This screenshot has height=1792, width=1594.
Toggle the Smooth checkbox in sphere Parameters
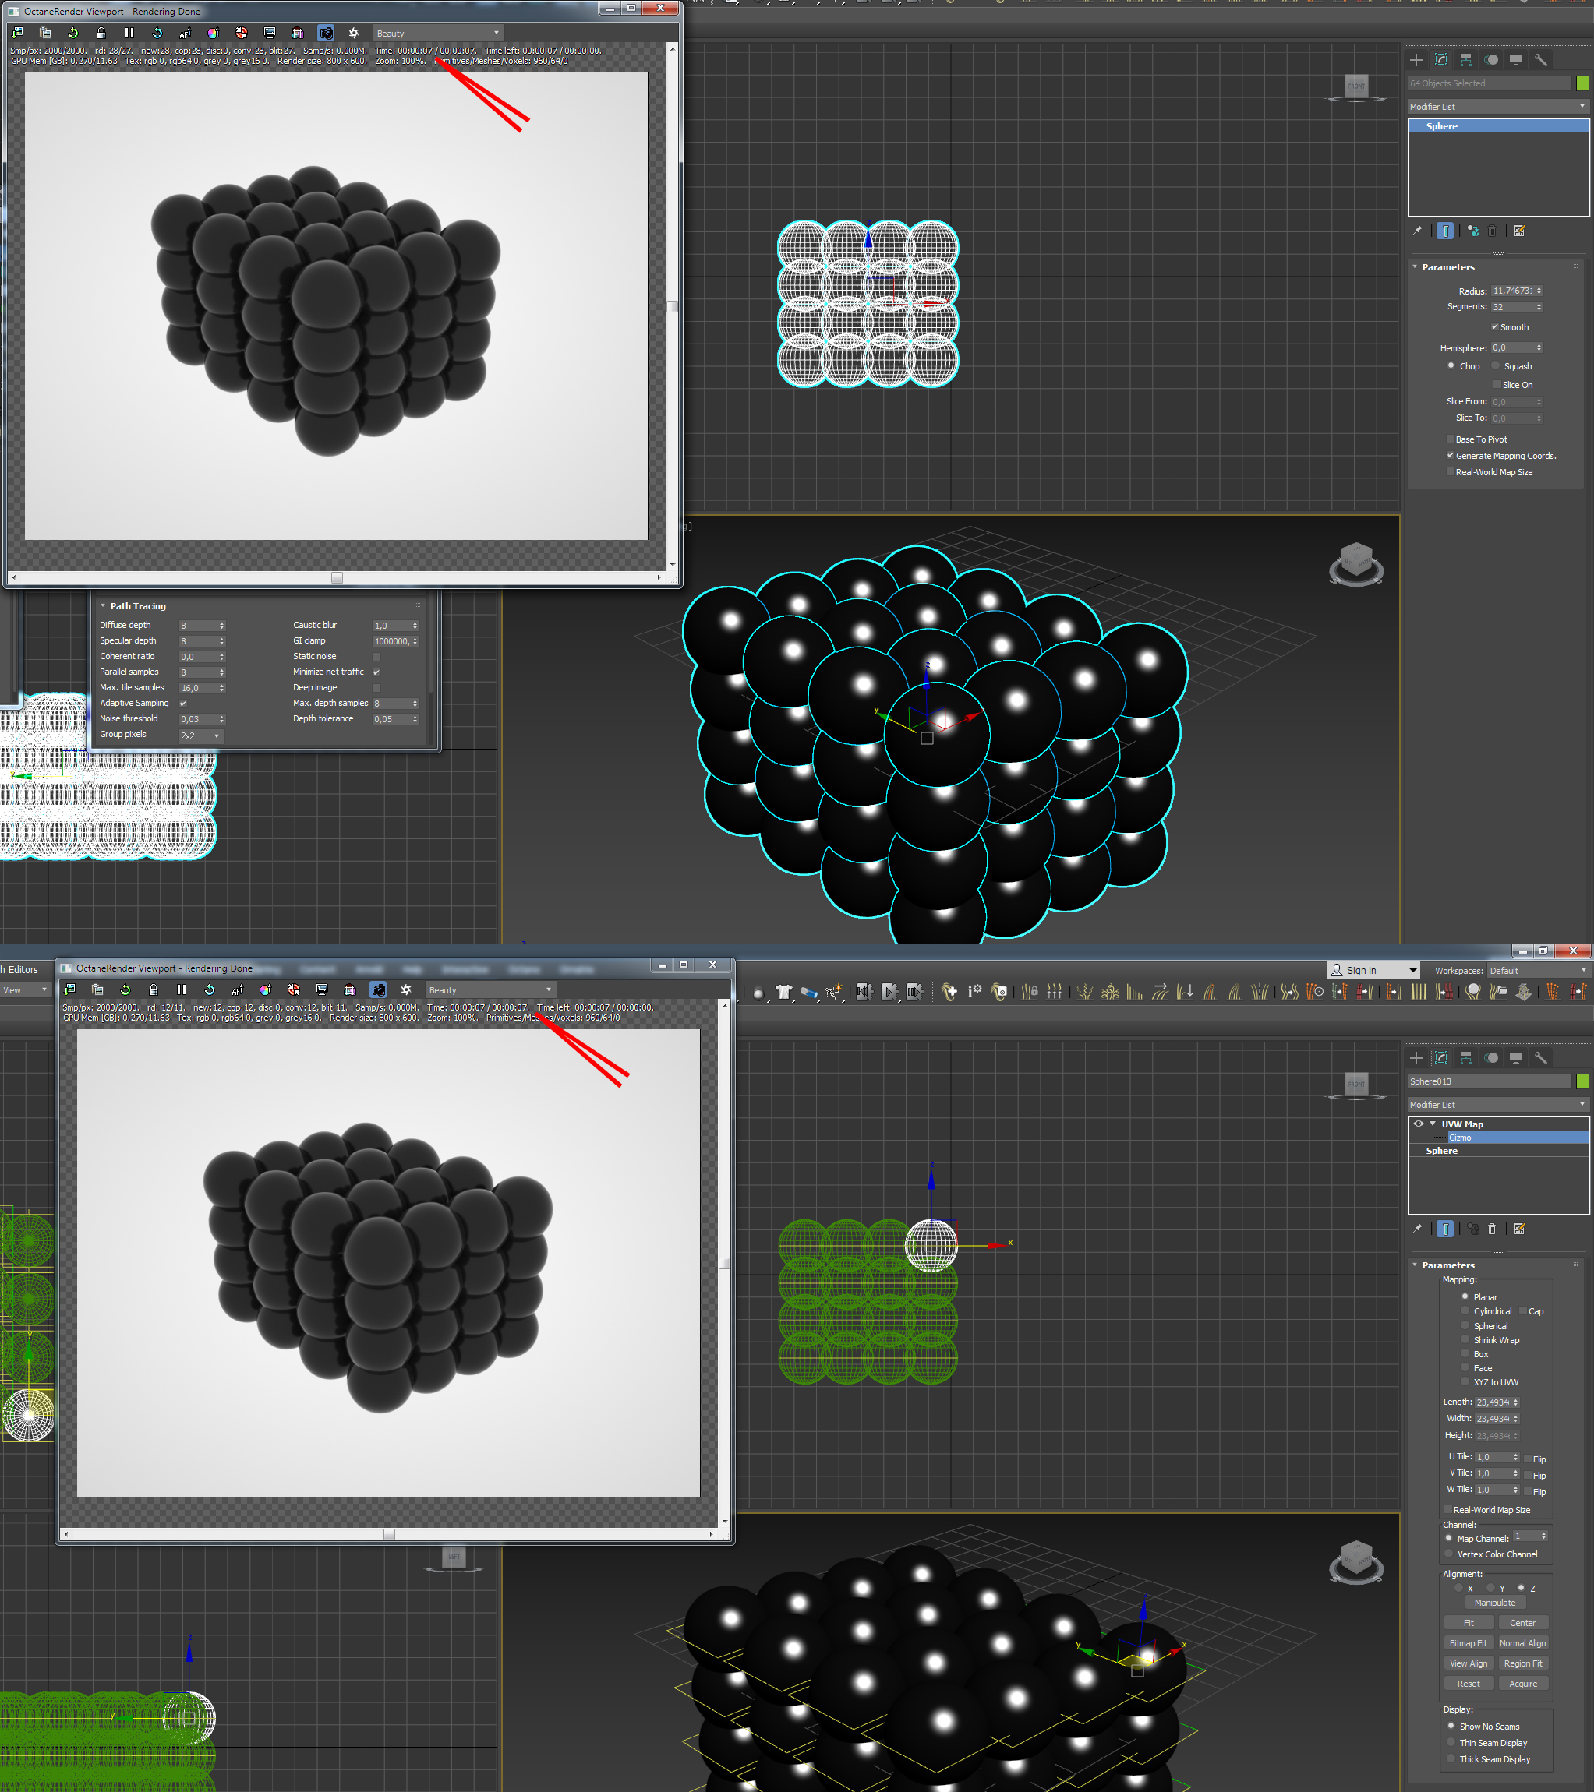pos(1495,327)
